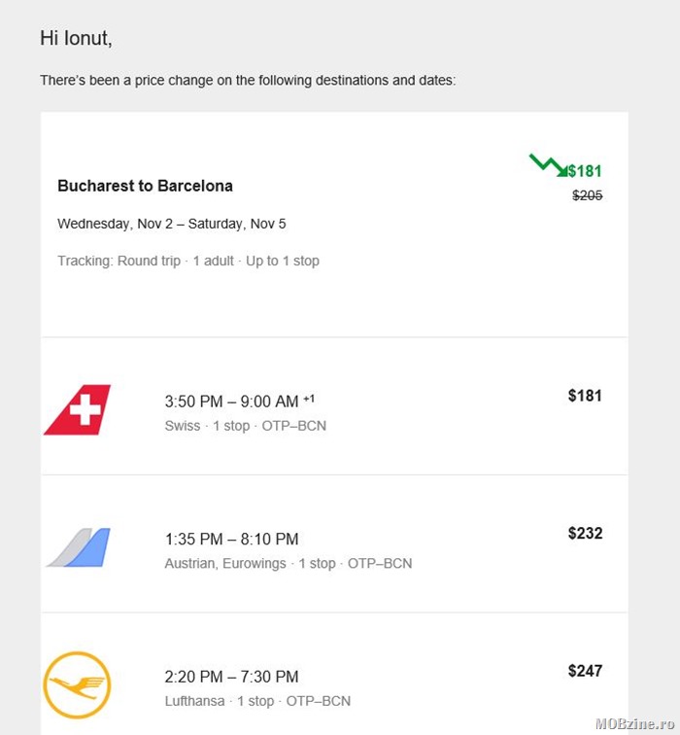Click the Tracking round trip details line
This screenshot has width=680, height=735.
pos(188,261)
